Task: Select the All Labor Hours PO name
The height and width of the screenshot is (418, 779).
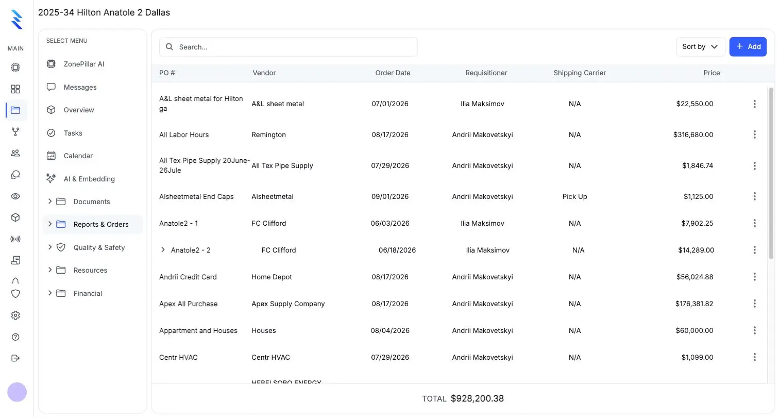Action: [x=184, y=135]
